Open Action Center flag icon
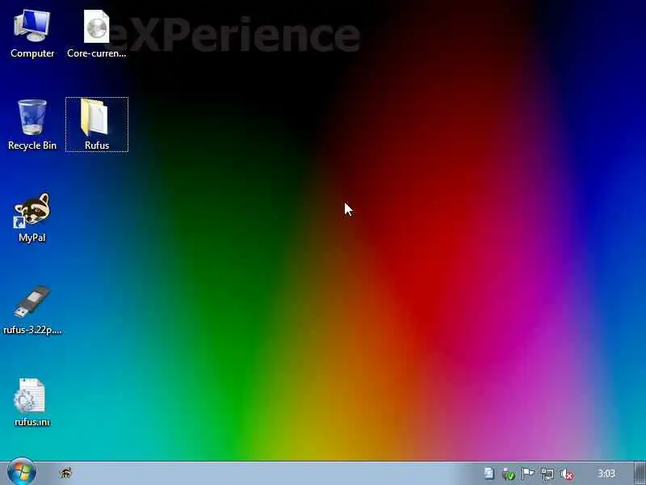Image resolution: width=646 pixels, height=485 pixels. [x=528, y=474]
